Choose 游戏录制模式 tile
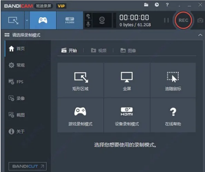The height and width of the screenshot is (172, 205). (80, 115)
